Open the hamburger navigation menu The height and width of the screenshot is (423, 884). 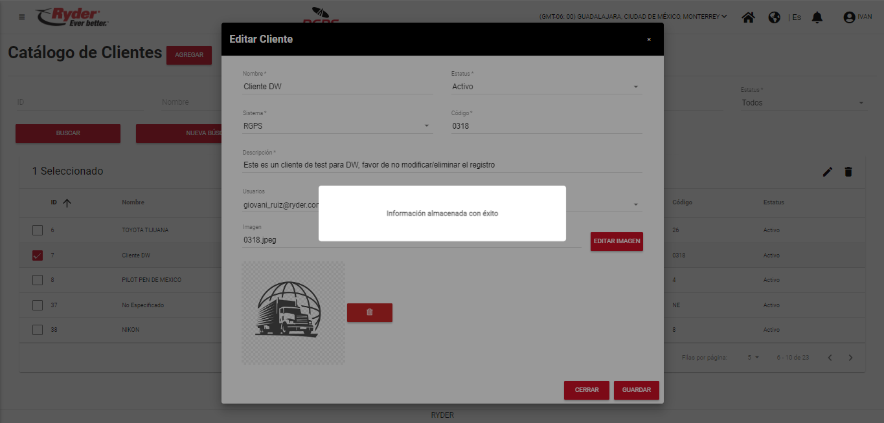coord(22,17)
